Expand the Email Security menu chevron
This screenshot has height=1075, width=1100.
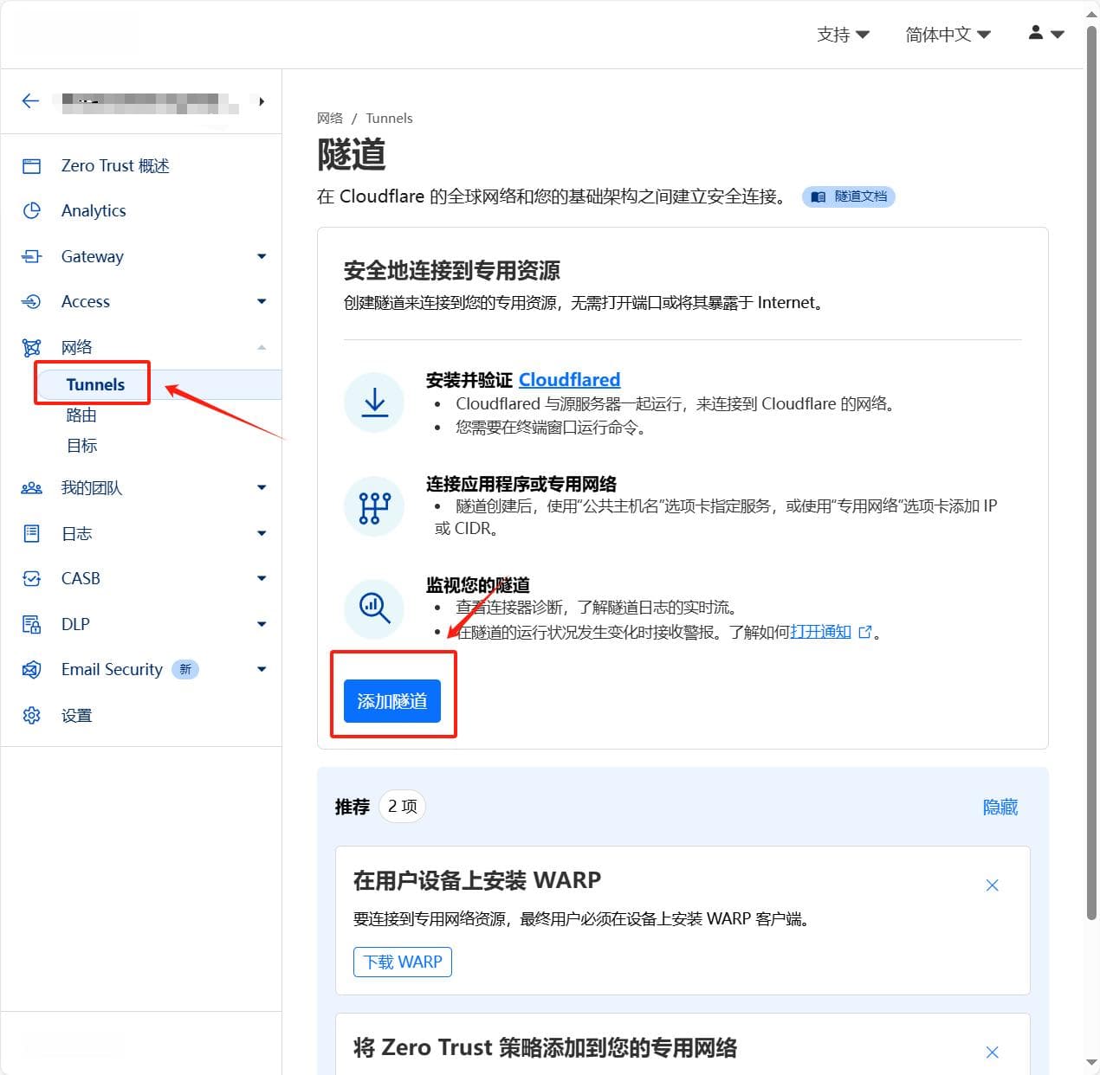tap(262, 669)
